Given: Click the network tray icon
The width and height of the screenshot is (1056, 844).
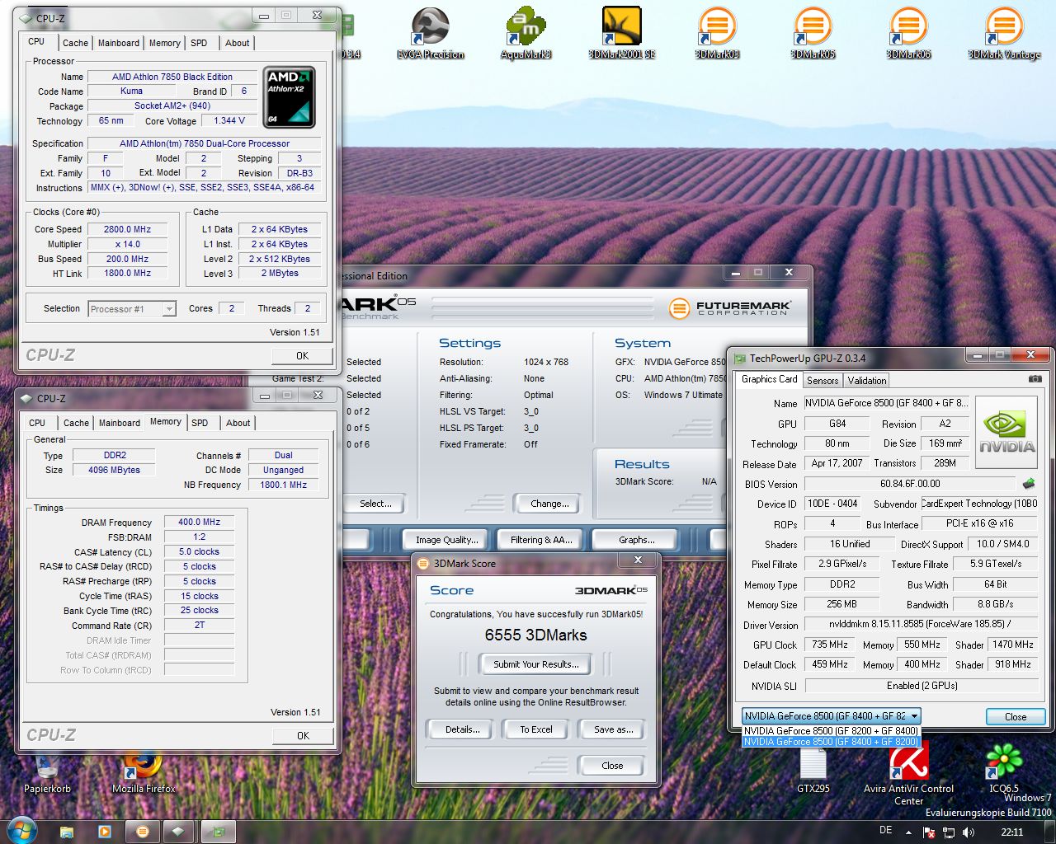Looking at the screenshot, I should (949, 832).
